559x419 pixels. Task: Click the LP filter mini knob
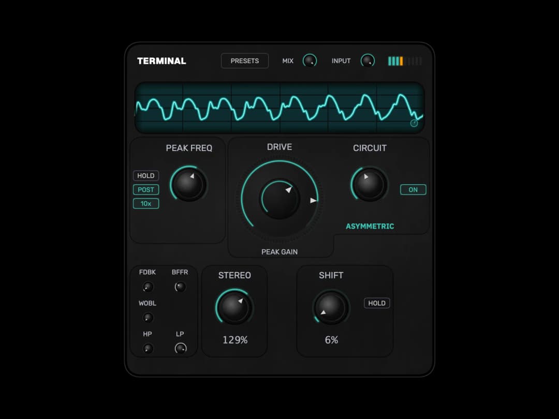pos(181,348)
